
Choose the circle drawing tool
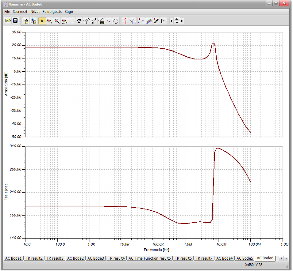pos(116,21)
